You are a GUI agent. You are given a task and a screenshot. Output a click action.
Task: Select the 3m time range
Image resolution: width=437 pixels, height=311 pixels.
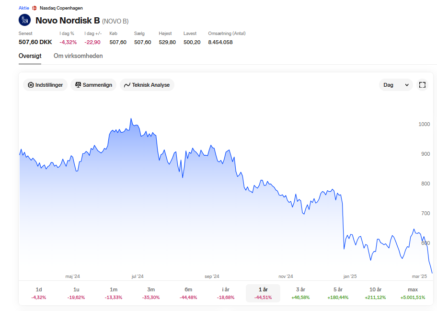point(151,293)
